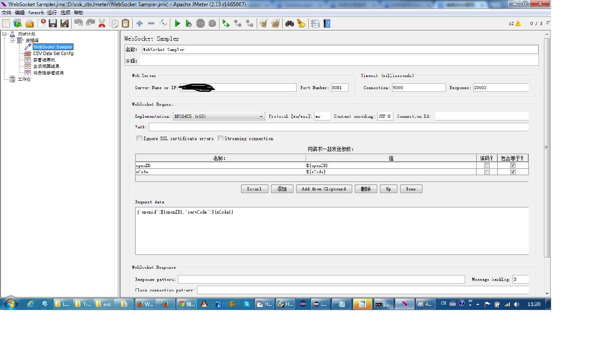Open the 选项 menu
Screen dimensions: 612x344
[x=65, y=13]
